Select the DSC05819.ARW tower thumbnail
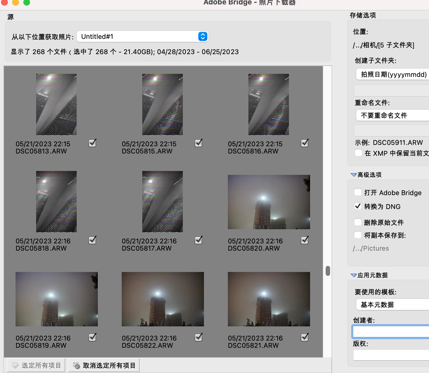Screen dimensions: 429x373 (57, 299)
